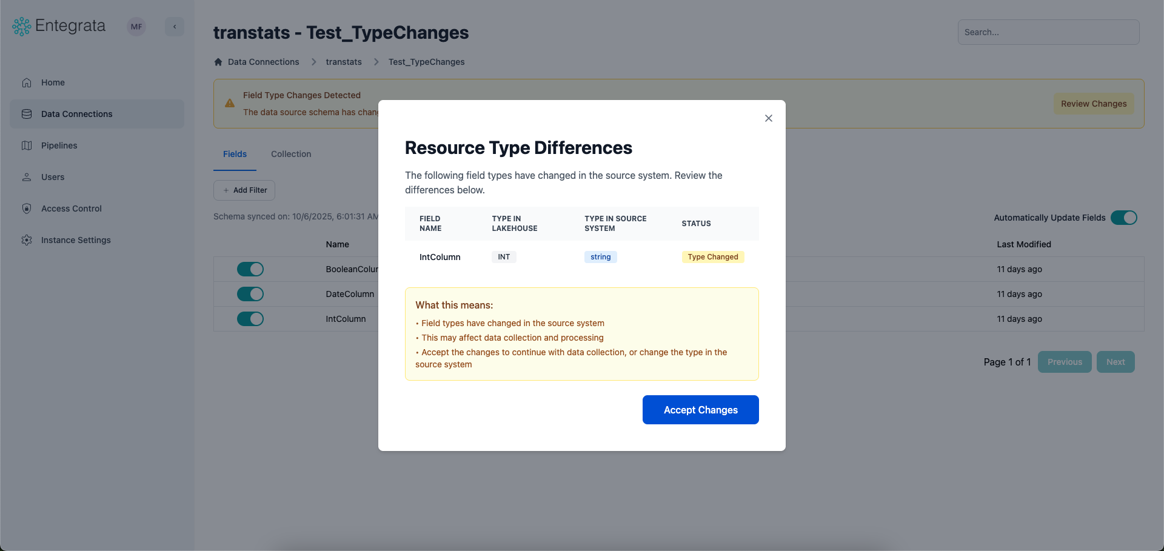Switch to the Collection tab
The width and height of the screenshot is (1164, 551).
291,154
